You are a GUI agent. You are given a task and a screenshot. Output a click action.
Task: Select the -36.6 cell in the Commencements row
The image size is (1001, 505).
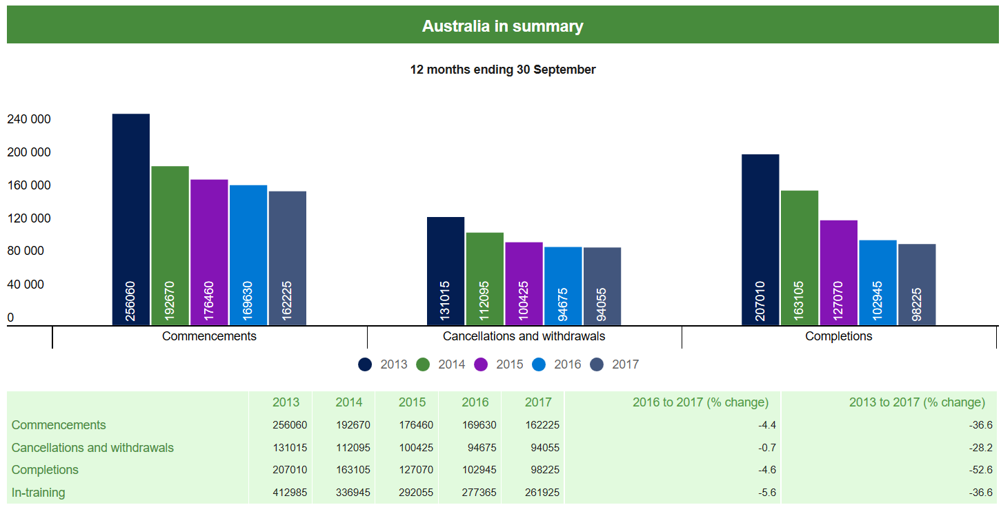[981, 425]
